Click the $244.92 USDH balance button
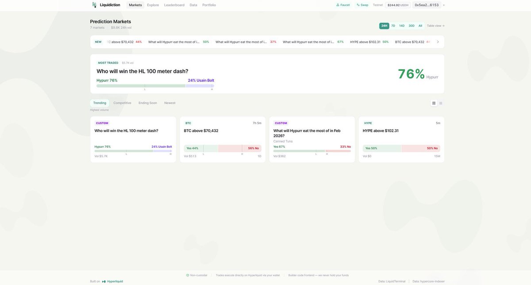 click(x=398, y=5)
